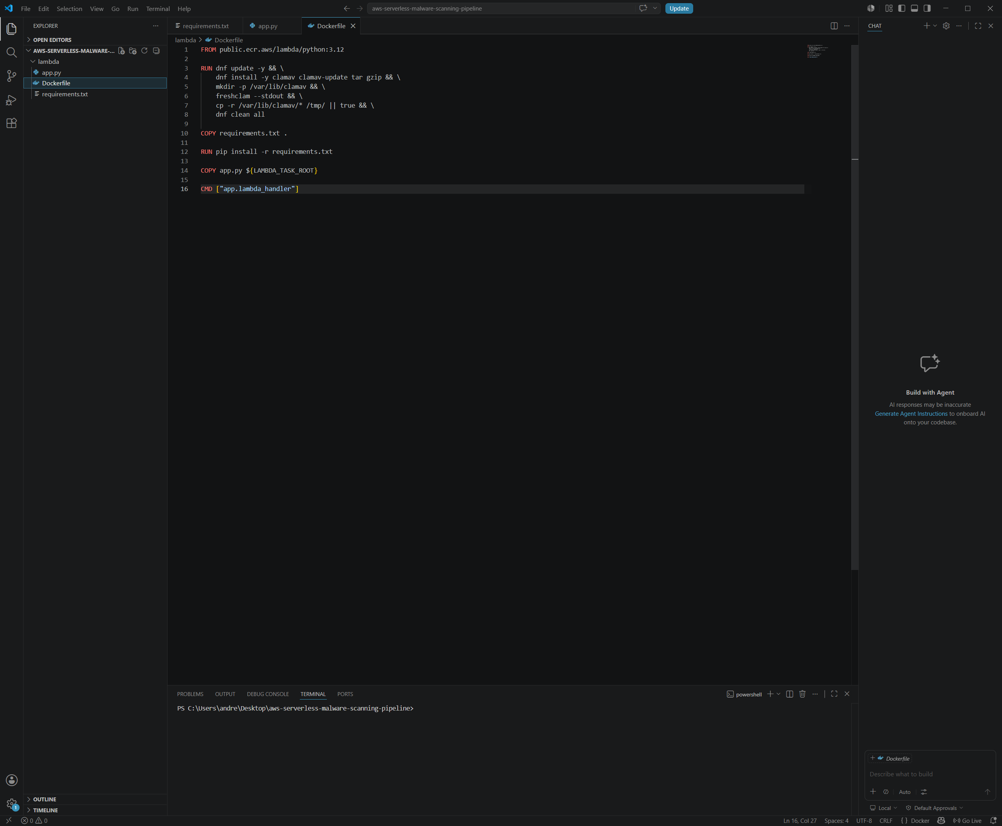This screenshot has height=826, width=1002.
Task: Close the Dockerfile editor tab
Action: tap(353, 26)
